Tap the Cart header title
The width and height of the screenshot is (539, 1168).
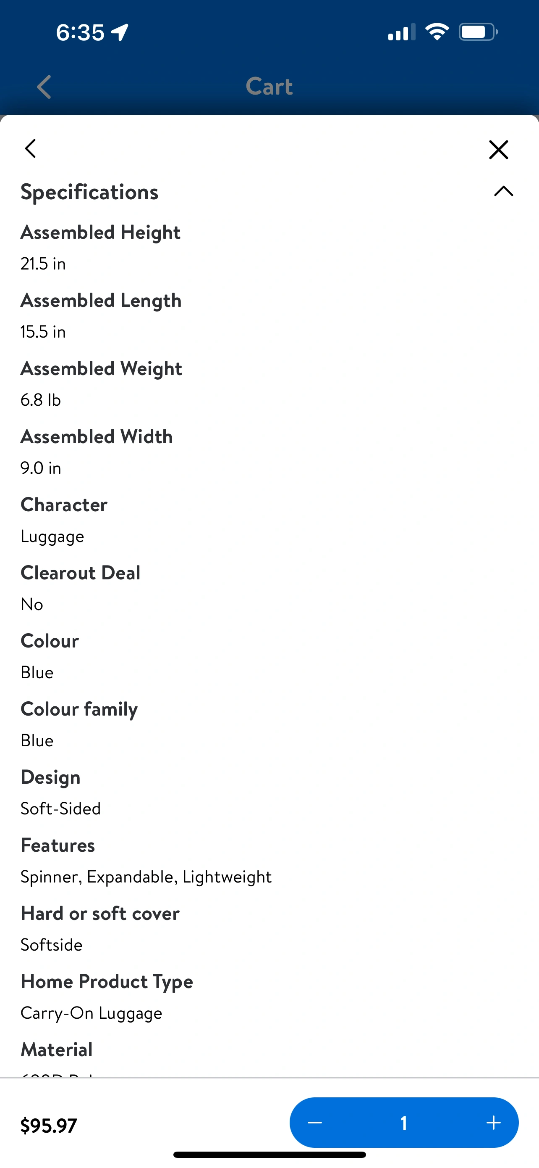pyautogui.click(x=269, y=86)
